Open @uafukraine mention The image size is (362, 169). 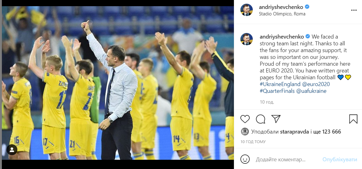point(311,91)
